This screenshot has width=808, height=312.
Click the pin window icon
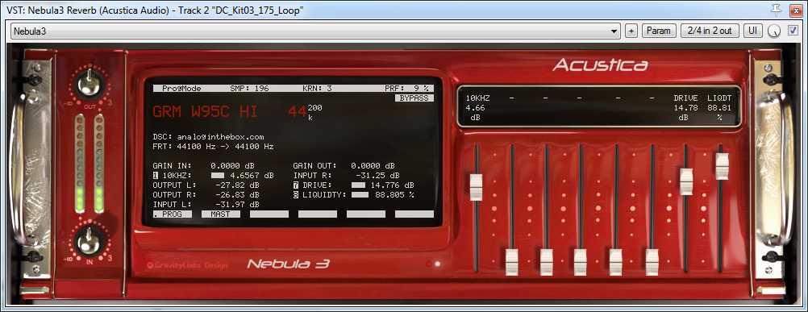pyautogui.click(x=776, y=9)
